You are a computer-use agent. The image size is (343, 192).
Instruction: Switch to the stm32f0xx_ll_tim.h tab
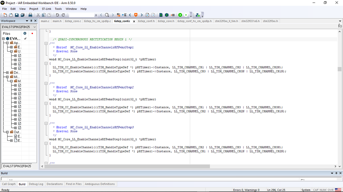point(226,21)
